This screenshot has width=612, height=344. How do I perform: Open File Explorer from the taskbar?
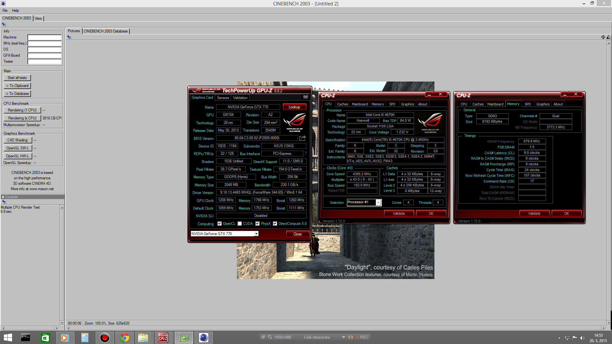pos(143,338)
